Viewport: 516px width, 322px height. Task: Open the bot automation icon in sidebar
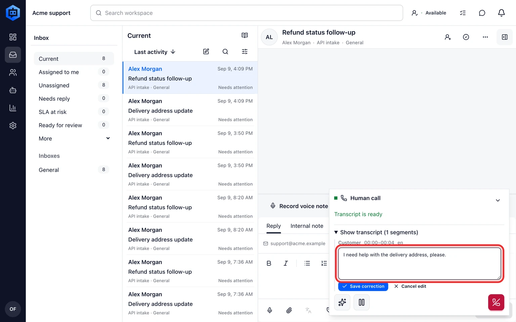tap(13, 90)
